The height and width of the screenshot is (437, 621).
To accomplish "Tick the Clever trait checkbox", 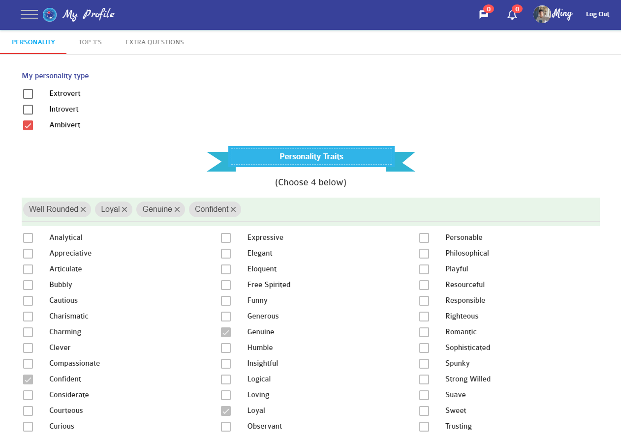I will (x=28, y=348).
